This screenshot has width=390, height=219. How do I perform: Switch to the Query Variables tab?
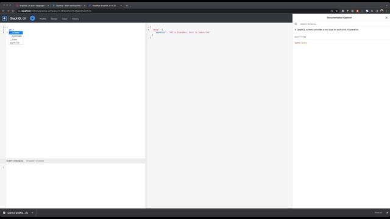click(x=15, y=161)
